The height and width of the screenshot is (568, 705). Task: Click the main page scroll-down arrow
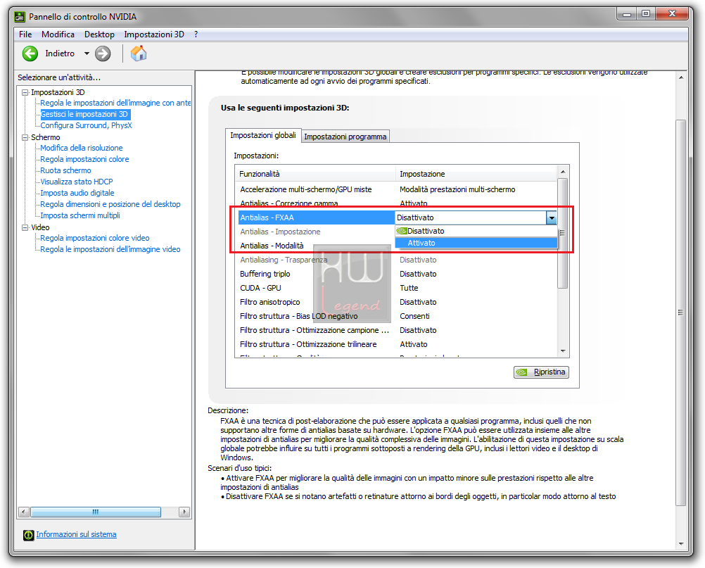point(681,544)
